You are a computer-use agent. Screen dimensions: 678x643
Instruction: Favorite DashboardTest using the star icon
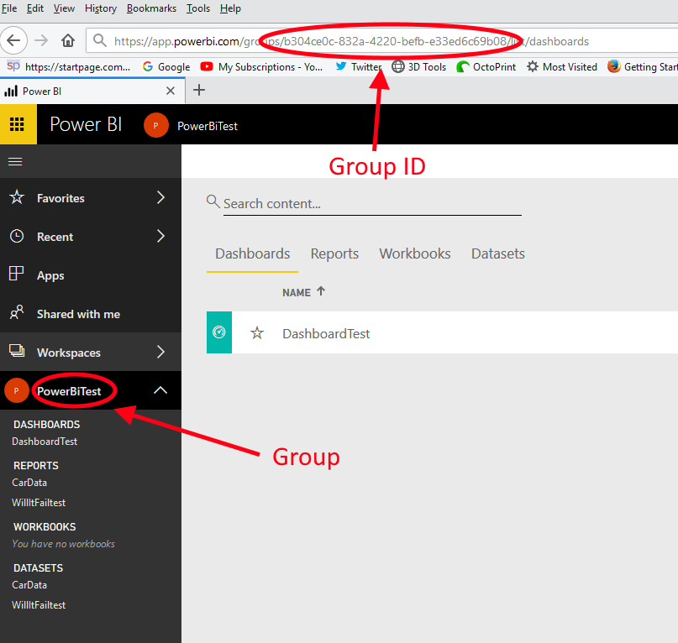tap(257, 332)
